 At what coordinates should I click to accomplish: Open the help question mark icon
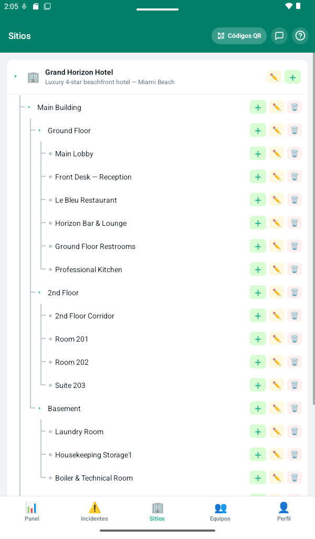[x=300, y=36]
